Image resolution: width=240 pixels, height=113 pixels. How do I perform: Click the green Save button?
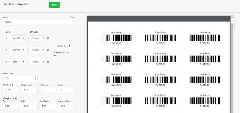[54, 5]
